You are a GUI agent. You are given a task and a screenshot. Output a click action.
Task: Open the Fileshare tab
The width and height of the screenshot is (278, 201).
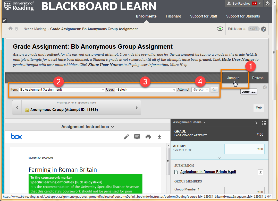point(173,16)
